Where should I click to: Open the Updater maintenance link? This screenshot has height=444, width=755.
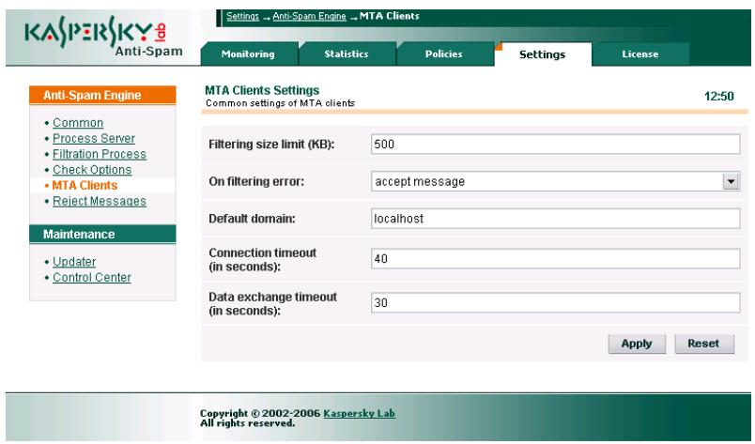[74, 262]
